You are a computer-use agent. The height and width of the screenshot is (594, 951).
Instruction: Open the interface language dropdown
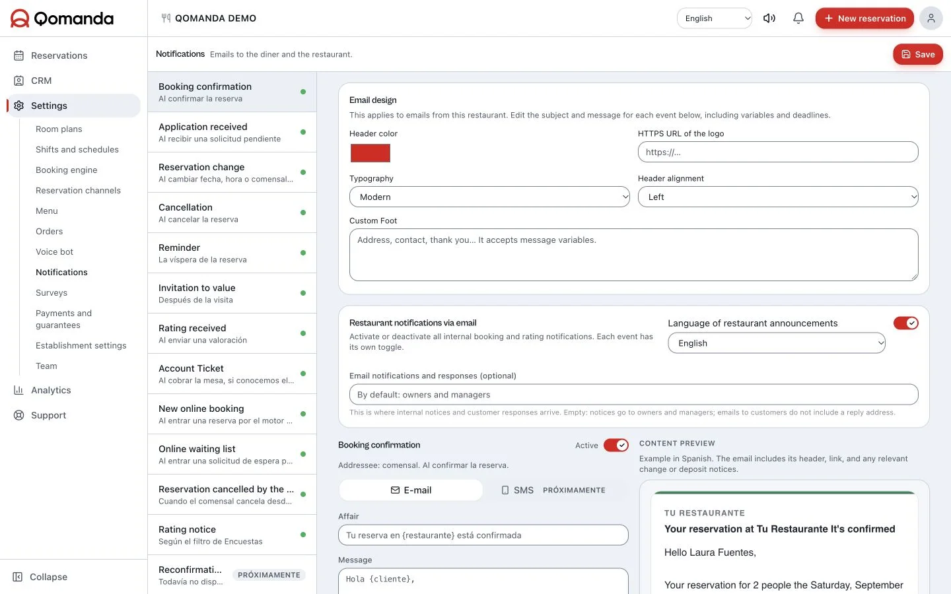(715, 18)
